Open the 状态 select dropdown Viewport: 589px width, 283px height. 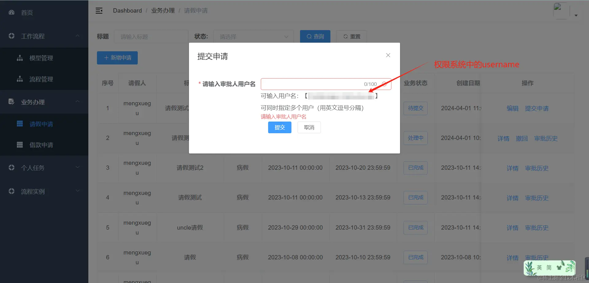tap(253, 37)
